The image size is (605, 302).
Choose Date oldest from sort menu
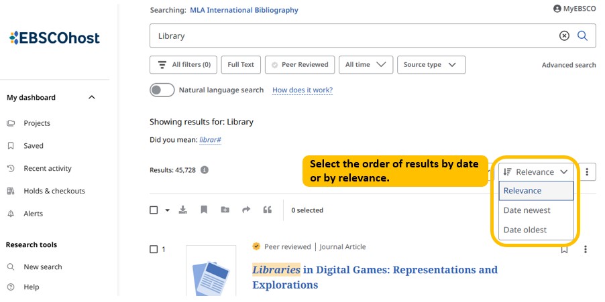point(525,230)
